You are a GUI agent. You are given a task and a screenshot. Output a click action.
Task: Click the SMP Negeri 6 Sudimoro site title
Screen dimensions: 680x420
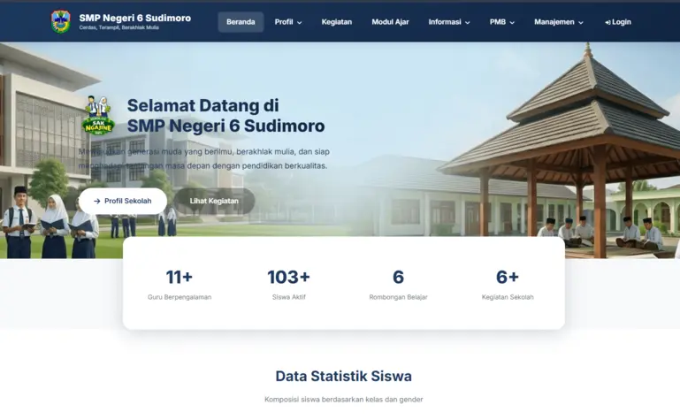(135, 18)
